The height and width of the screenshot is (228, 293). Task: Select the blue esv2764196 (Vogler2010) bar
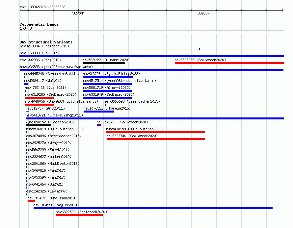(x=153, y=208)
